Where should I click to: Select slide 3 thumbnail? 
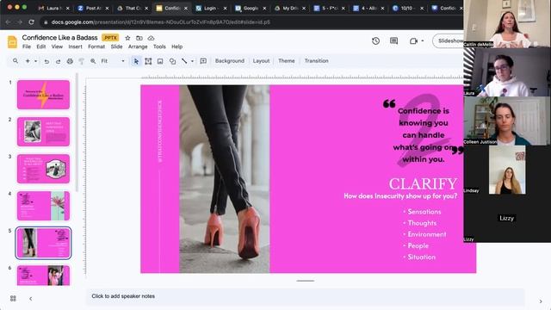click(x=43, y=169)
